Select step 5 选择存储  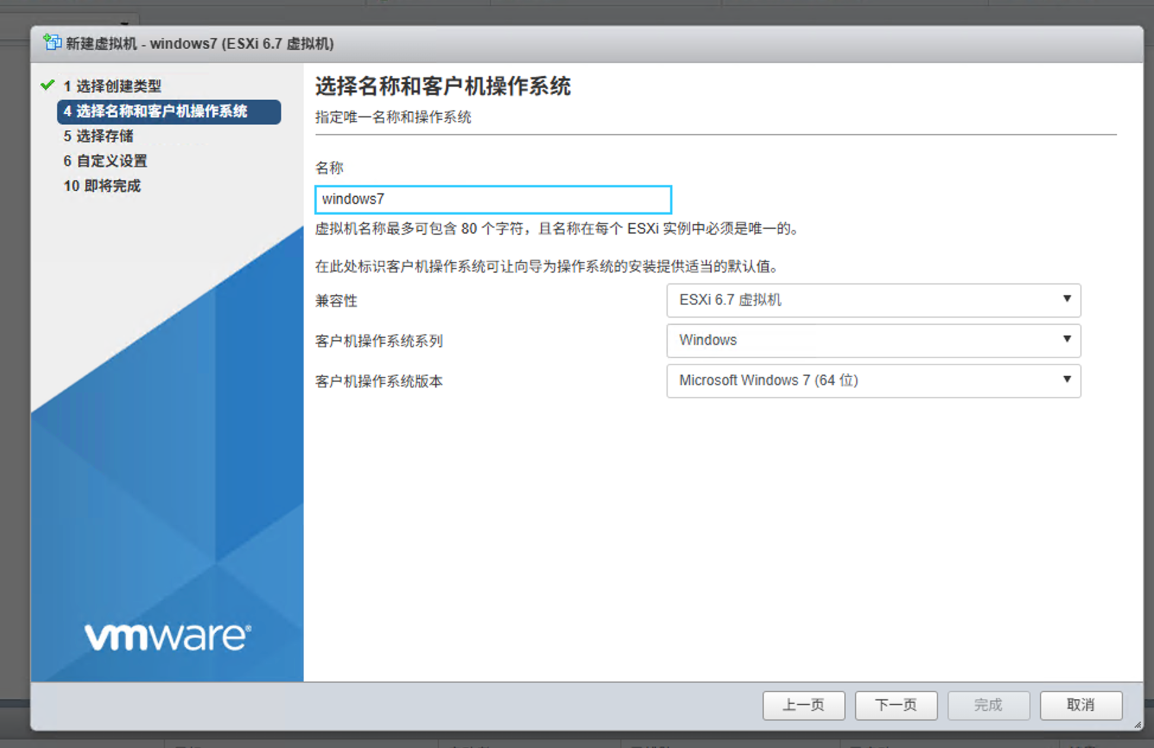98,136
